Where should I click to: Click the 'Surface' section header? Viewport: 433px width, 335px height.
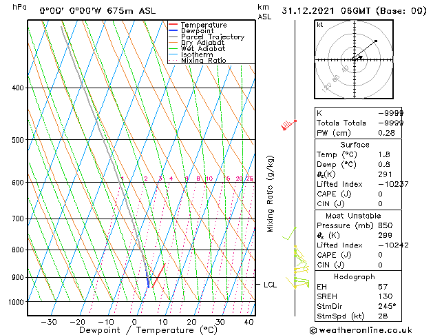pyautogui.click(x=355, y=145)
